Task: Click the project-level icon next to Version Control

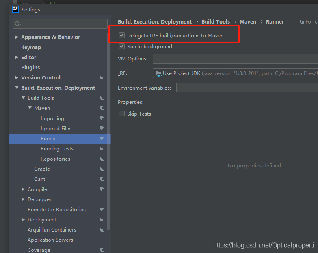Action: tap(102, 78)
